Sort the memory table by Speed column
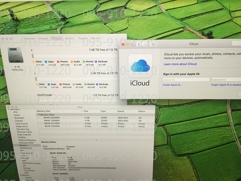This screenshot has width=241, height=181. coord(121,111)
